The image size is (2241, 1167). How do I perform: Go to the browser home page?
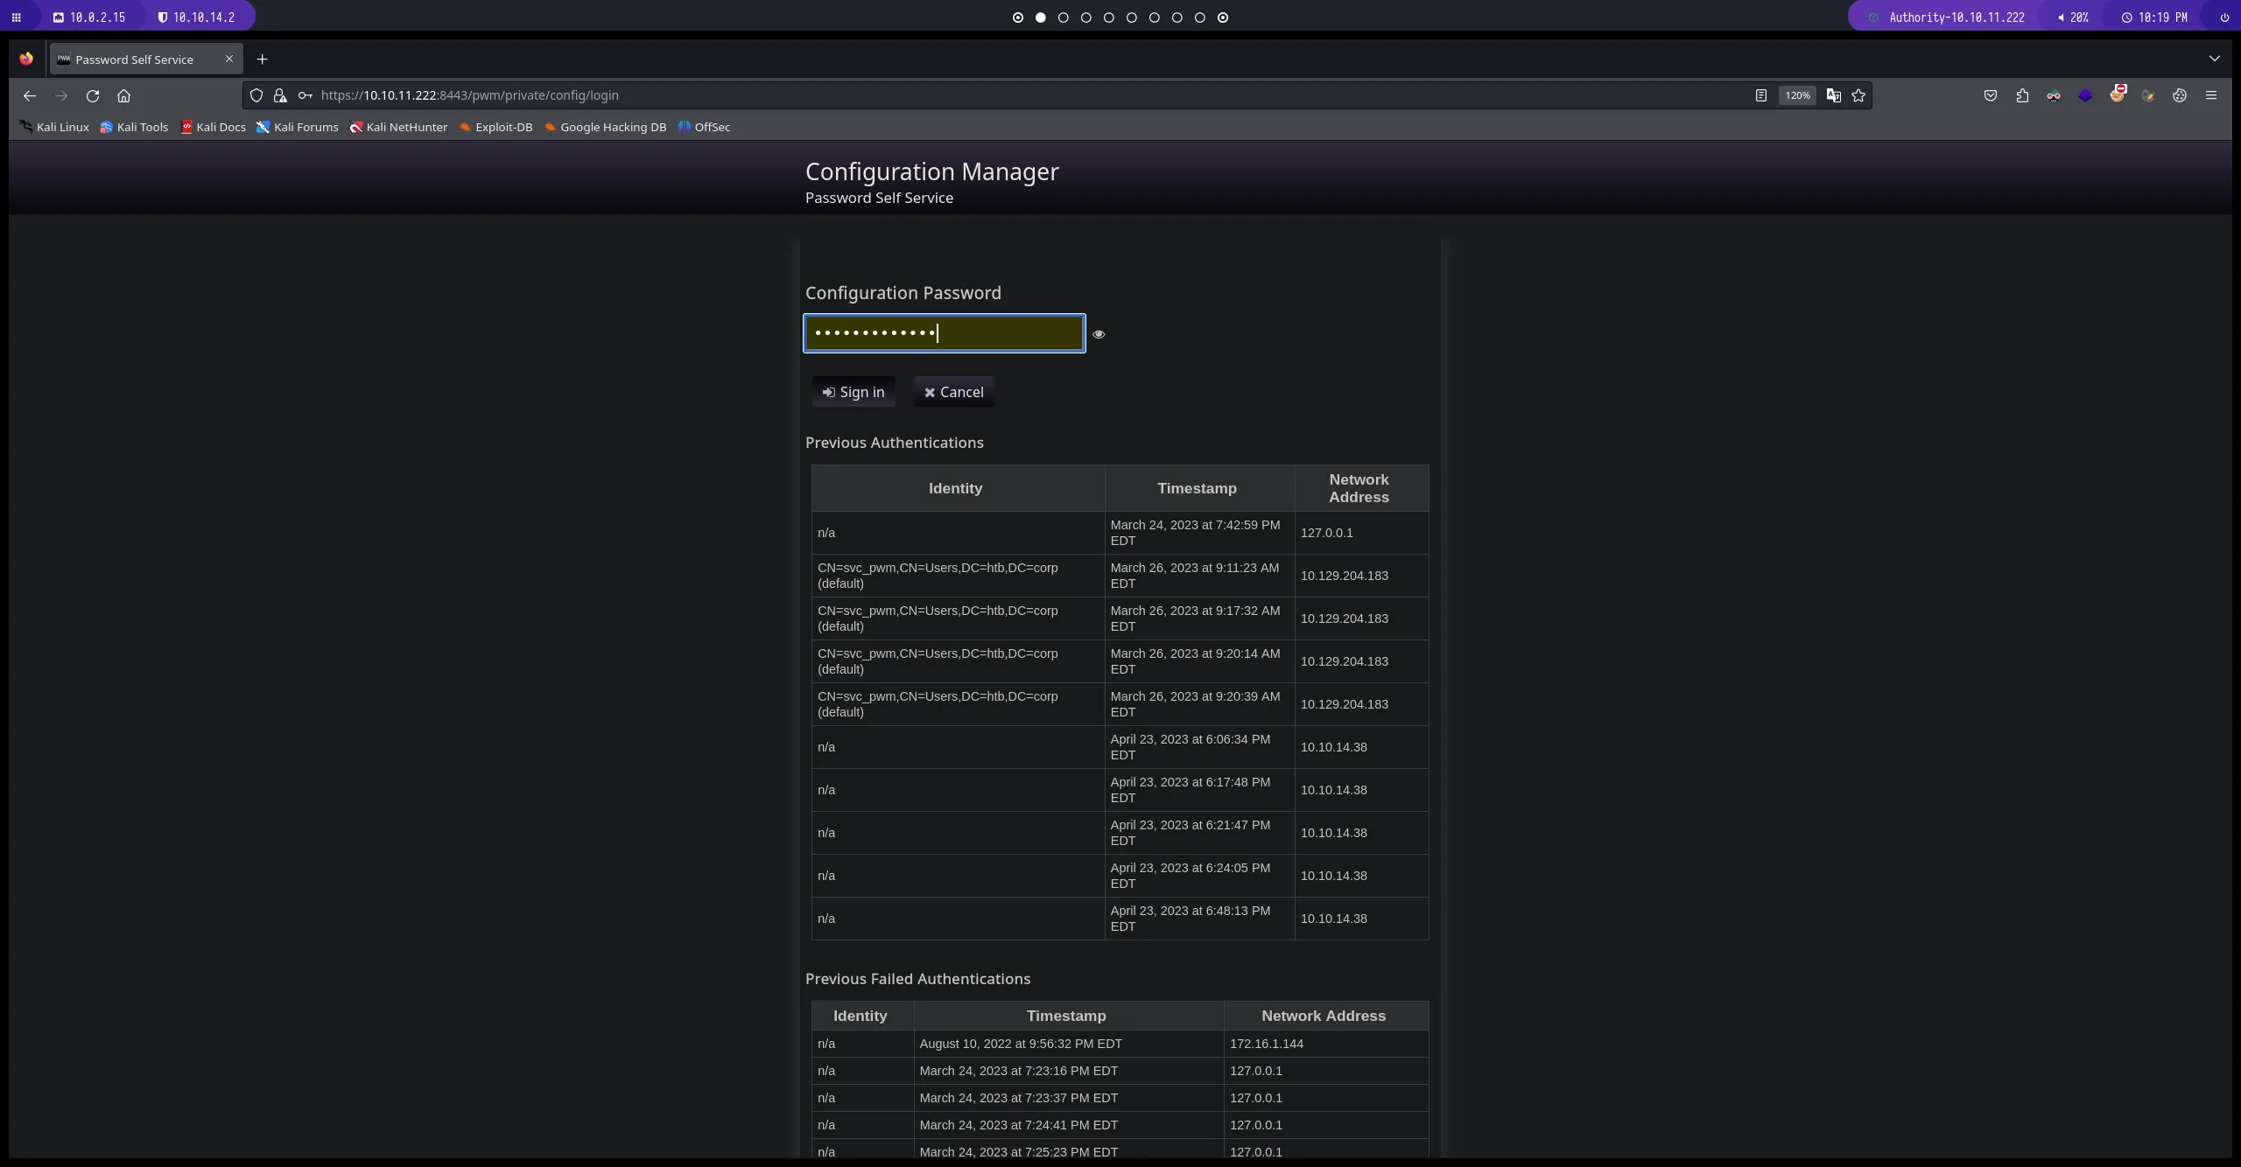pos(123,95)
